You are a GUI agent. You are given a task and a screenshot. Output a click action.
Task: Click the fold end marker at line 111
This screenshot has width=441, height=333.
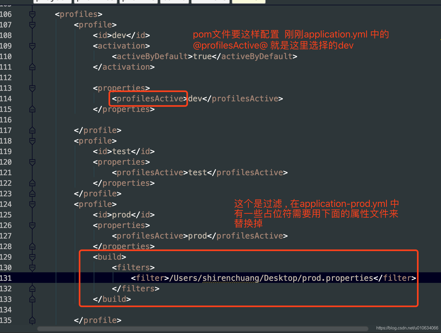(x=32, y=67)
